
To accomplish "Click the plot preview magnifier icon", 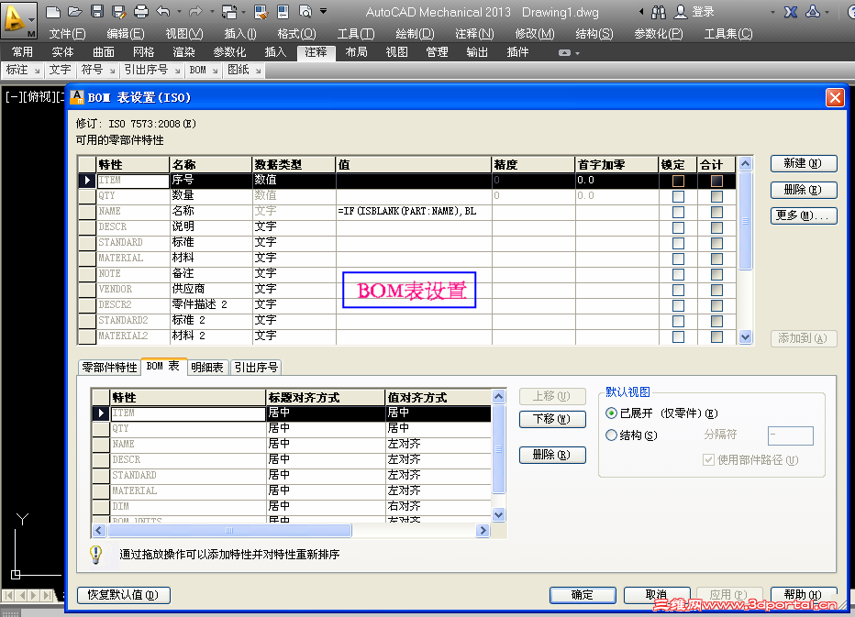I will [x=305, y=11].
